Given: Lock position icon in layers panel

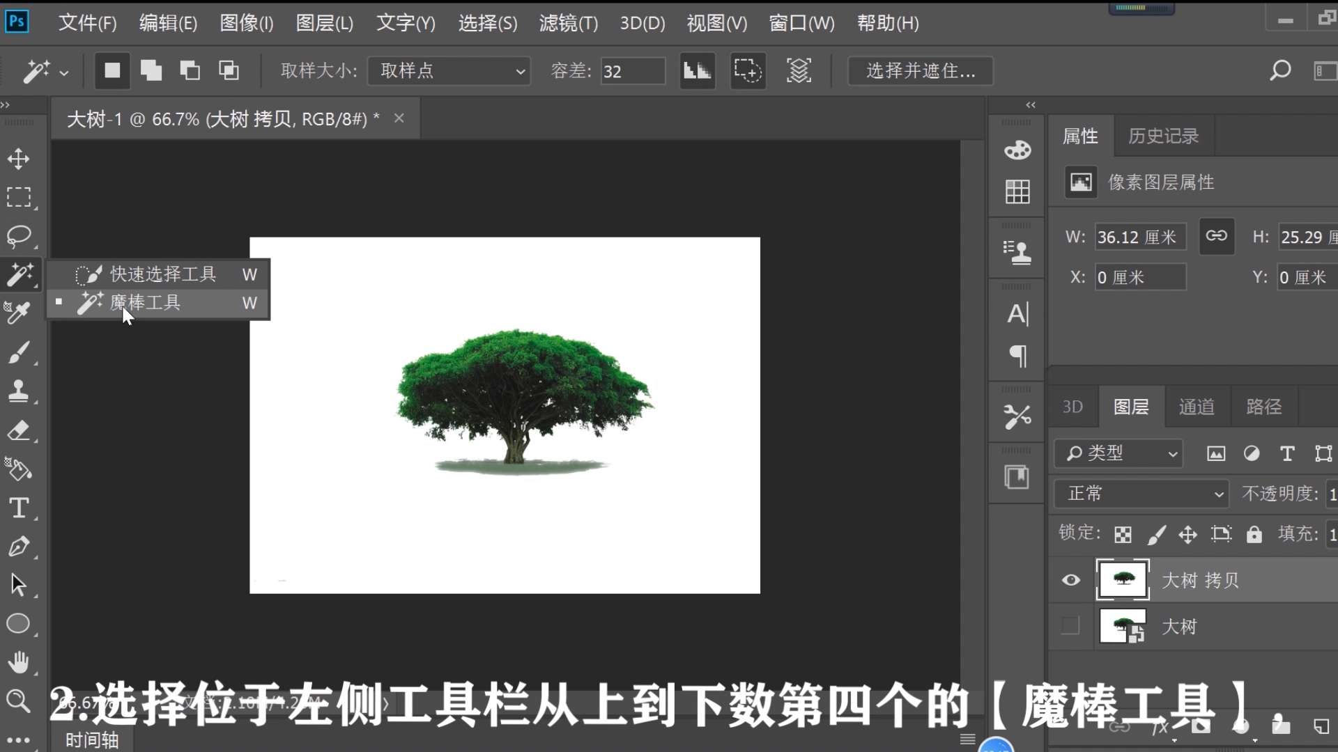Looking at the screenshot, I should point(1187,535).
